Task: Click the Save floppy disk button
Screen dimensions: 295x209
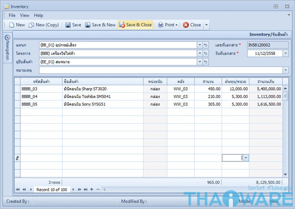Action: (x=73, y=25)
